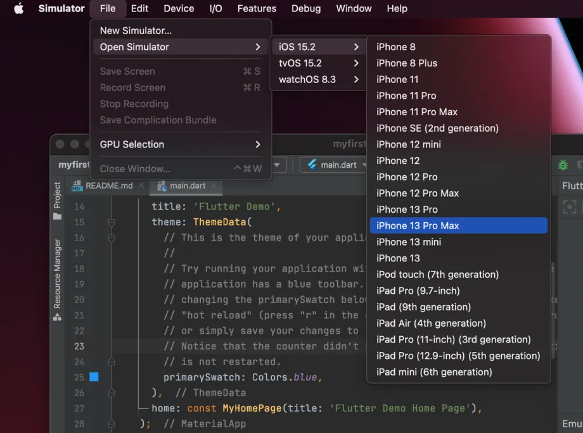583x433 pixels.
Task: Expand the watchOS 8.3 submenu
Action: click(319, 80)
